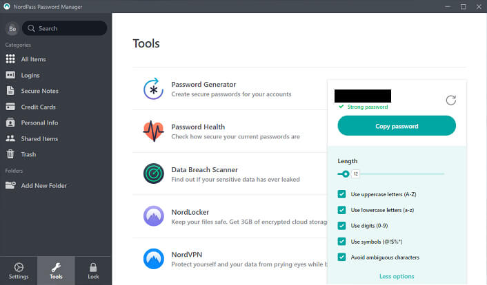Image resolution: width=487 pixels, height=285 pixels.
Task: Click the NordLocker mountain icon
Action: point(153,216)
